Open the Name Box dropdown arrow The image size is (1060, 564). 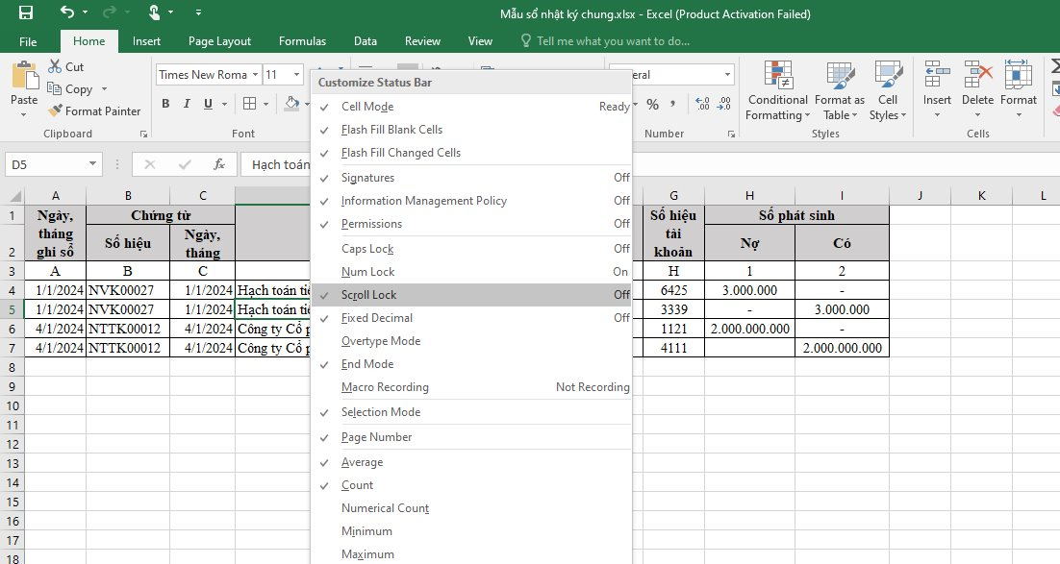(x=92, y=164)
